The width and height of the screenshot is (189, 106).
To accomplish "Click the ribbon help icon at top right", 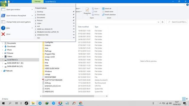I will pos(187,5).
